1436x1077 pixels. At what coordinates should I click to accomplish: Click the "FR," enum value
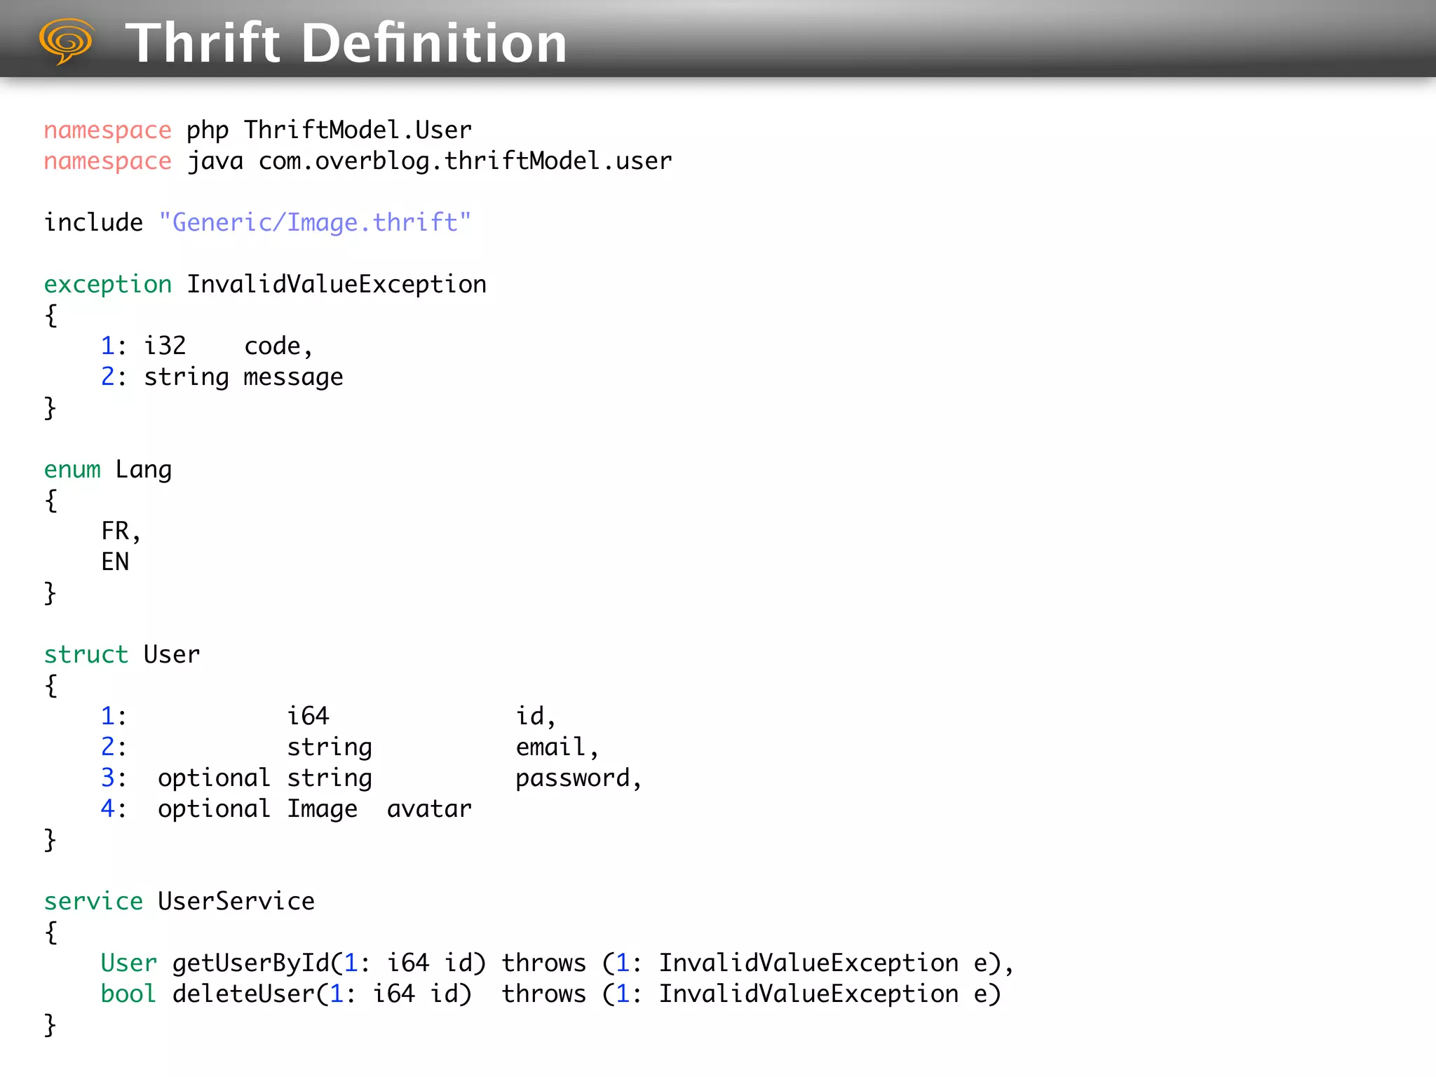121,531
